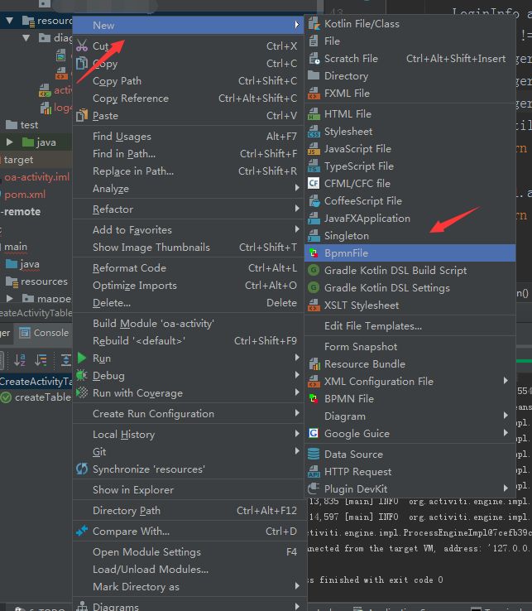Click the TypeScript File icon
Image resolution: width=532 pixels, height=611 pixels.
tap(314, 166)
